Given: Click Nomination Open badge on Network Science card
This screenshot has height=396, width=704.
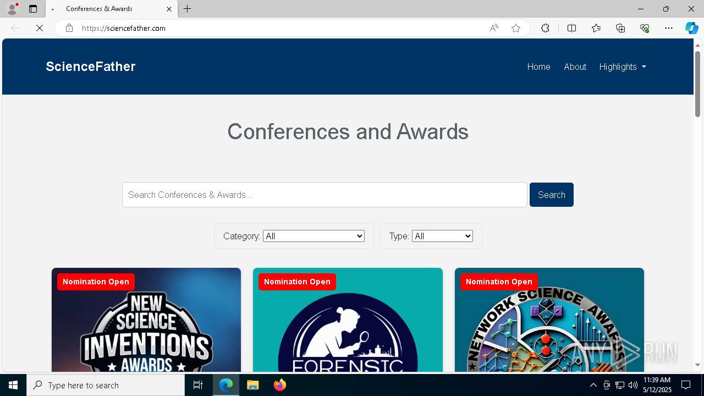Looking at the screenshot, I should tap(499, 282).
